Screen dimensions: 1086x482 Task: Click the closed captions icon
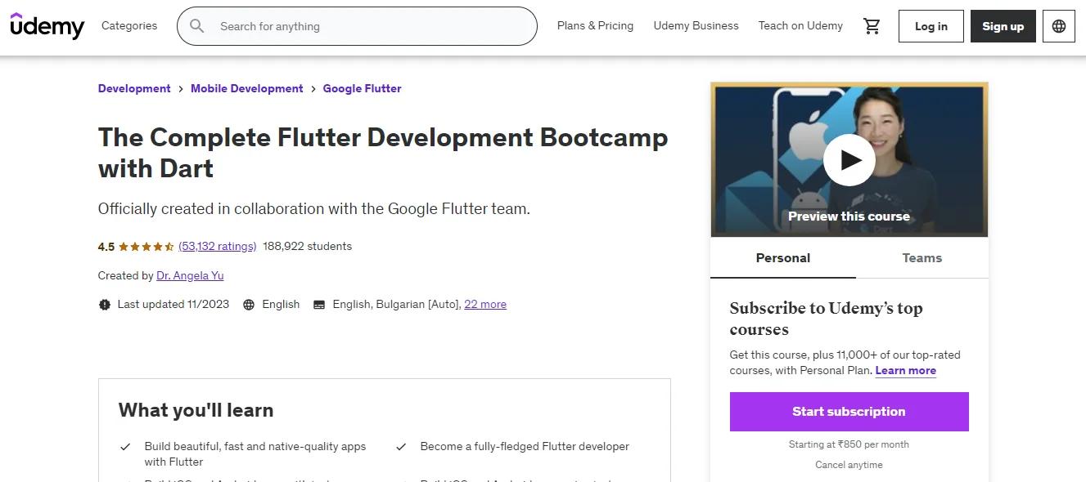click(318, 304)
